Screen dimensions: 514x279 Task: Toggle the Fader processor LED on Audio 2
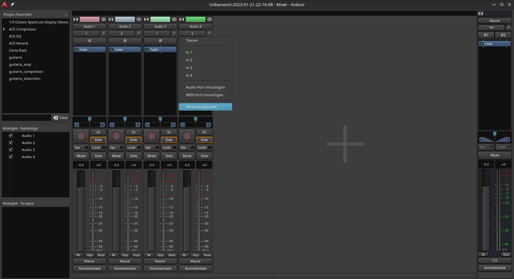tap(111, 50)
